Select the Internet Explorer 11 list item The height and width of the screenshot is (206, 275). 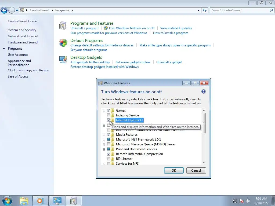click(129, 120)
